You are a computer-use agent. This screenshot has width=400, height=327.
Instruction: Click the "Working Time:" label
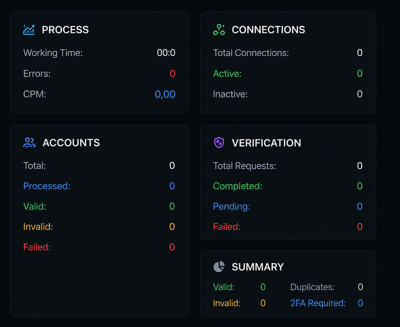pyautogui.click(x=53, y=53)
